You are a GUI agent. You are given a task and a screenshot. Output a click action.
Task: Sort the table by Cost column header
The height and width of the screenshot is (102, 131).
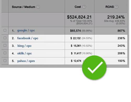(x=78, y=7)
